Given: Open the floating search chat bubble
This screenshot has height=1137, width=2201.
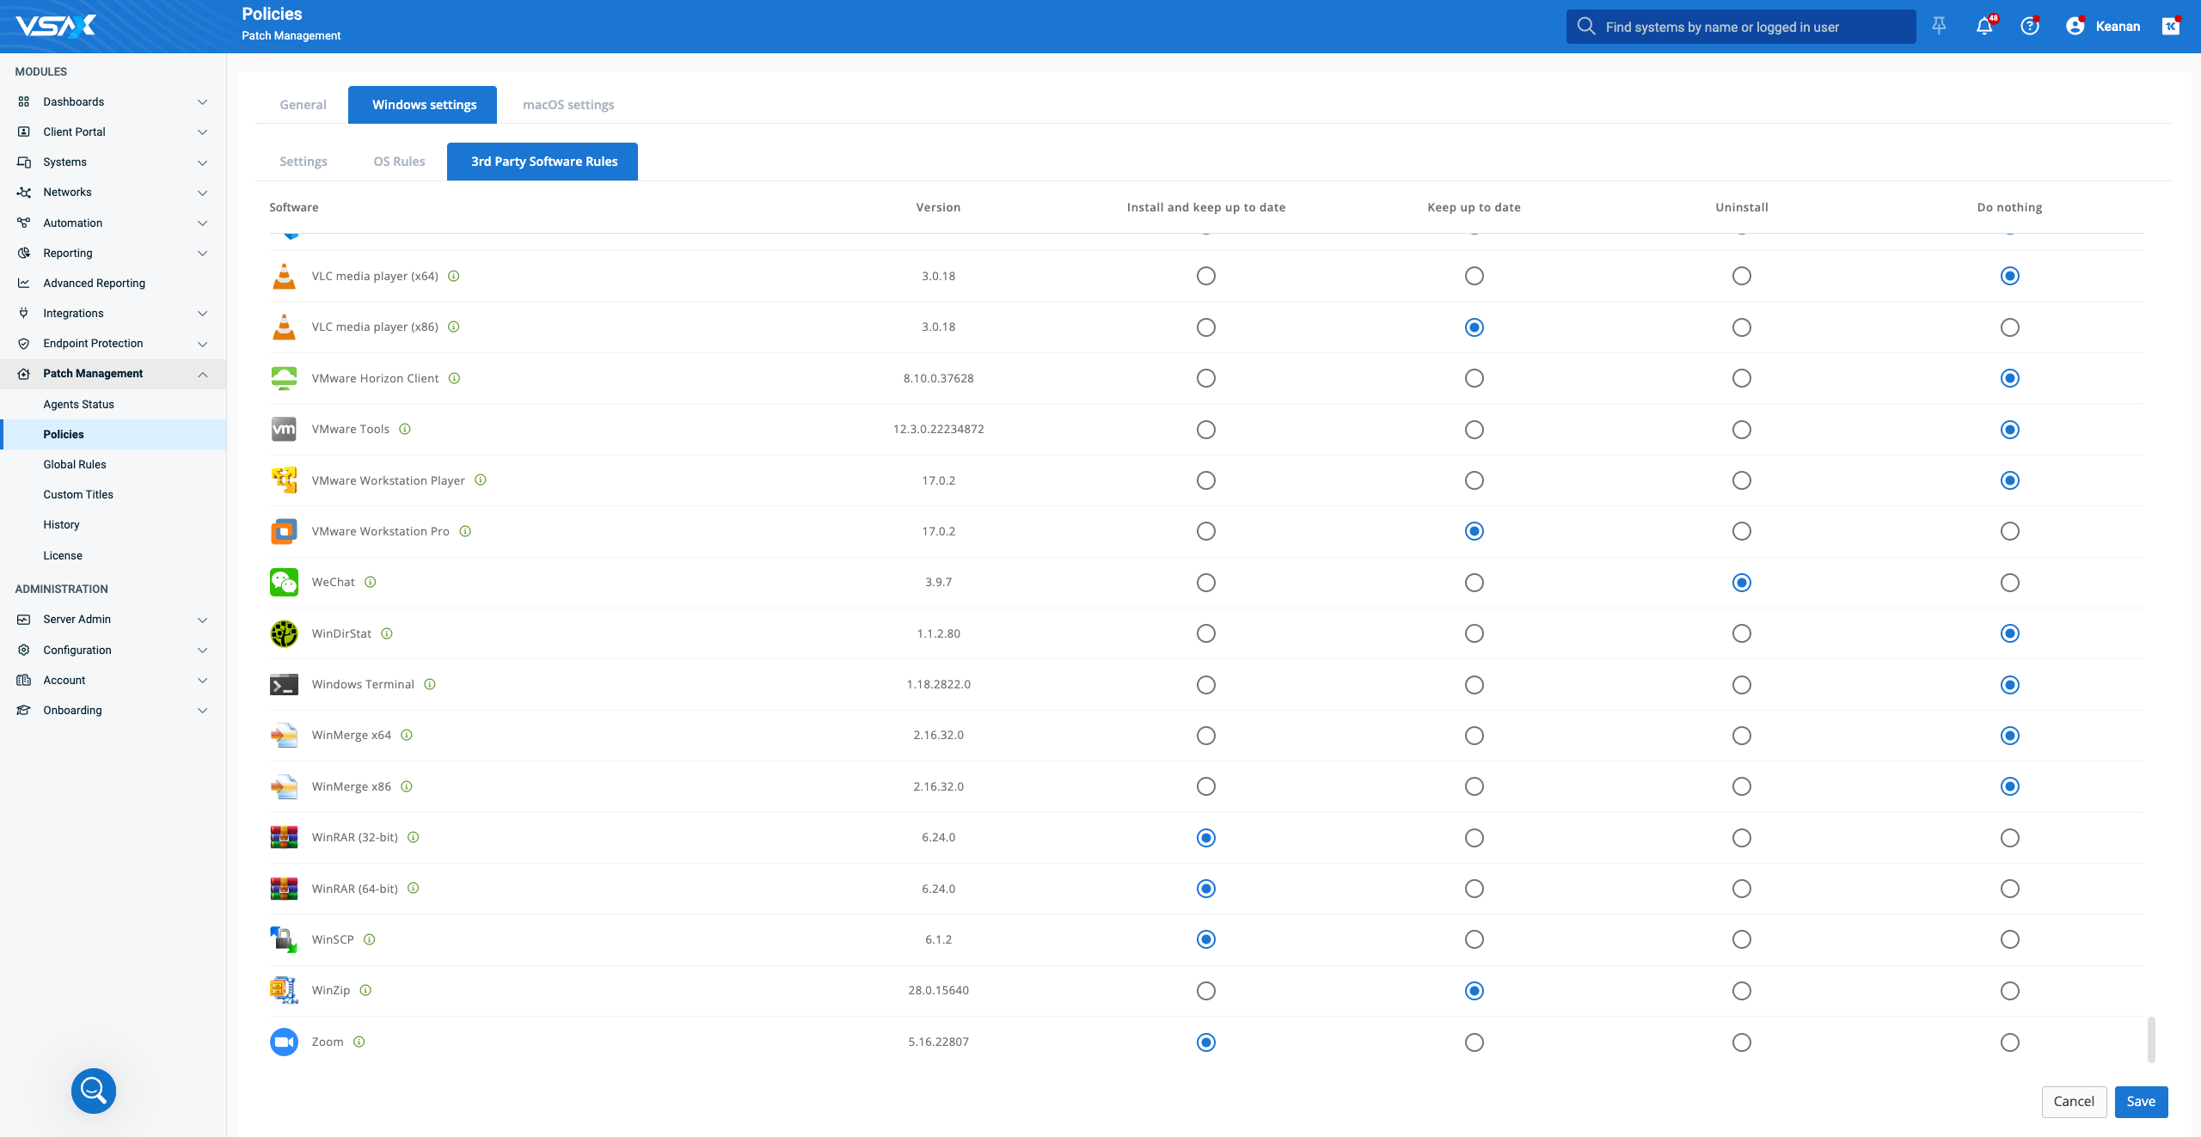Looking at the screenshot, I should (94, 1091).
